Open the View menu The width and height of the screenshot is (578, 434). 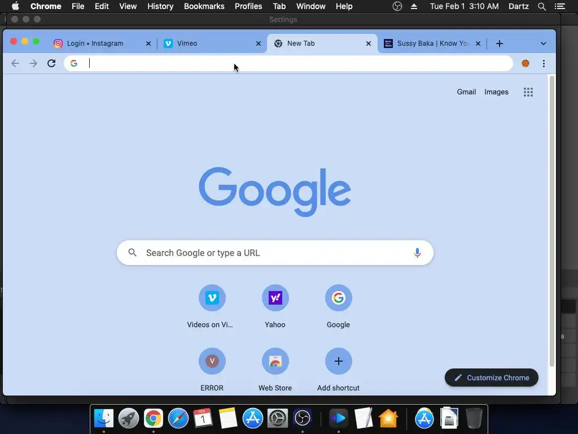coord(128,6)
